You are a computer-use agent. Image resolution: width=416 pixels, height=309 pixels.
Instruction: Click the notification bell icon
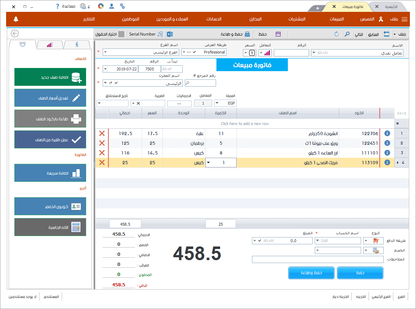click(x=16, y=19)
